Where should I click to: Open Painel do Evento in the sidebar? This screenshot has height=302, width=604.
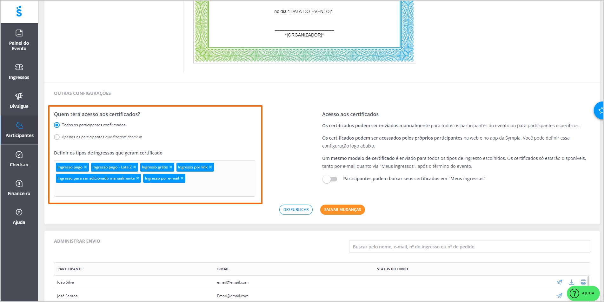tap(19, 40)
